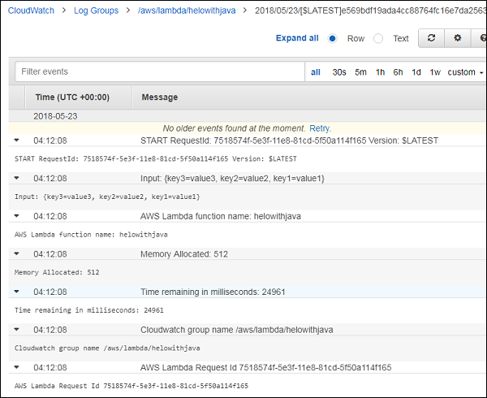Select the Row view radio button
This screenshot has height=398, width=487.
(x=333, y=38)
